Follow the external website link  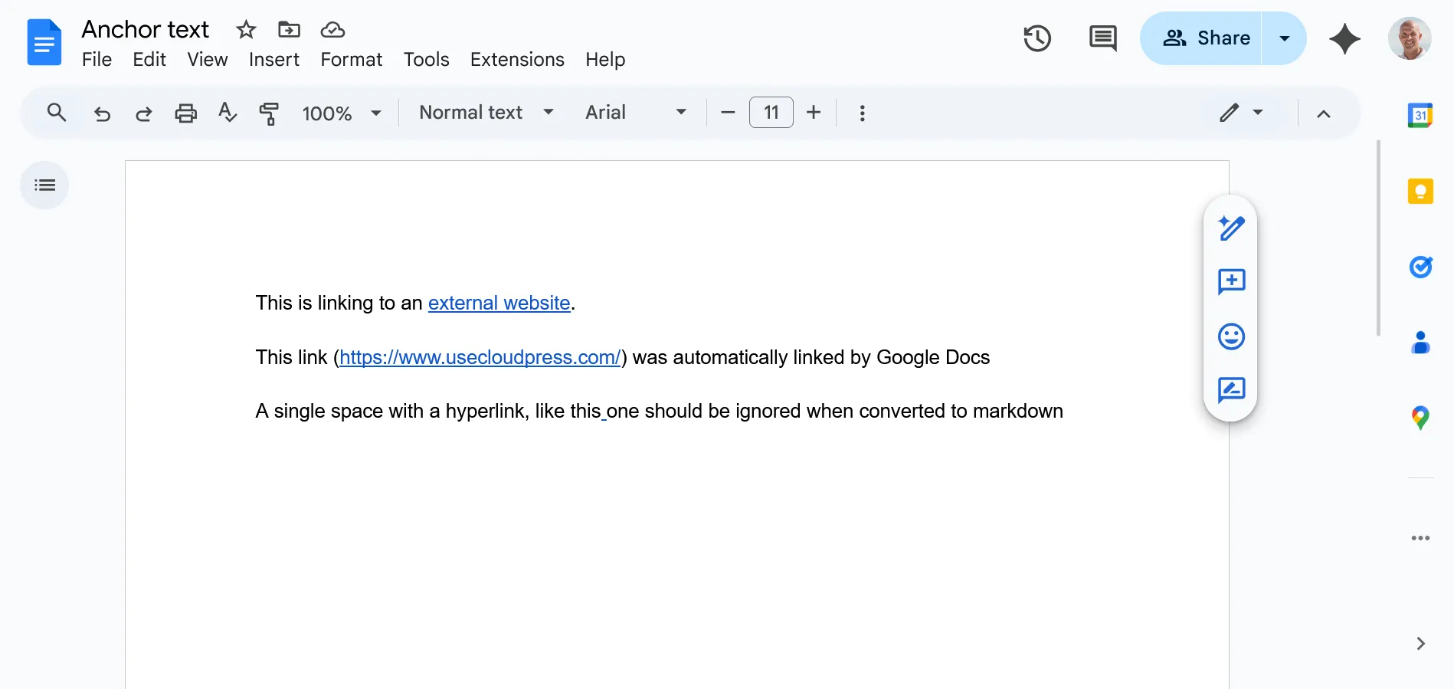click(x=499, y=303)
